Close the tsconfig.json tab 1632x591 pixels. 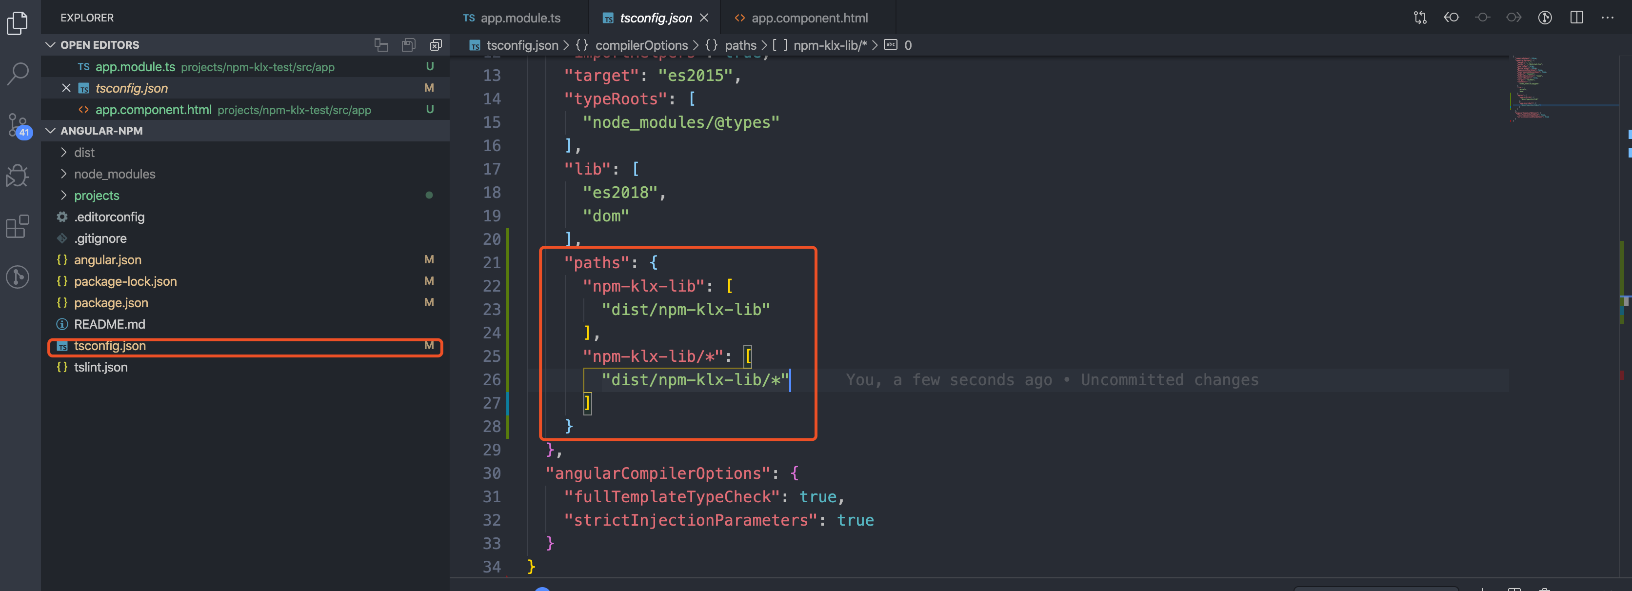pyautogui.click(x=704, y=18)
